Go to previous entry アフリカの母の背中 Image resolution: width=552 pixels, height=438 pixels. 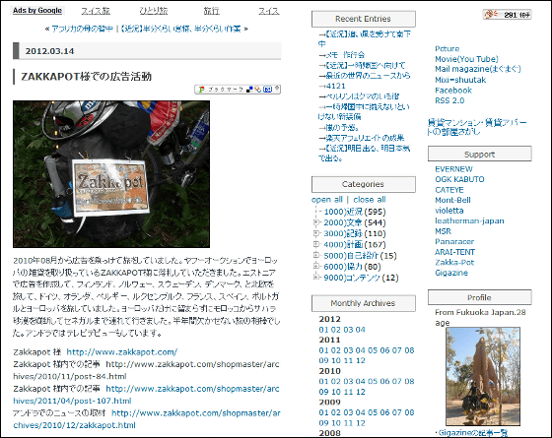tap(83, 29)
